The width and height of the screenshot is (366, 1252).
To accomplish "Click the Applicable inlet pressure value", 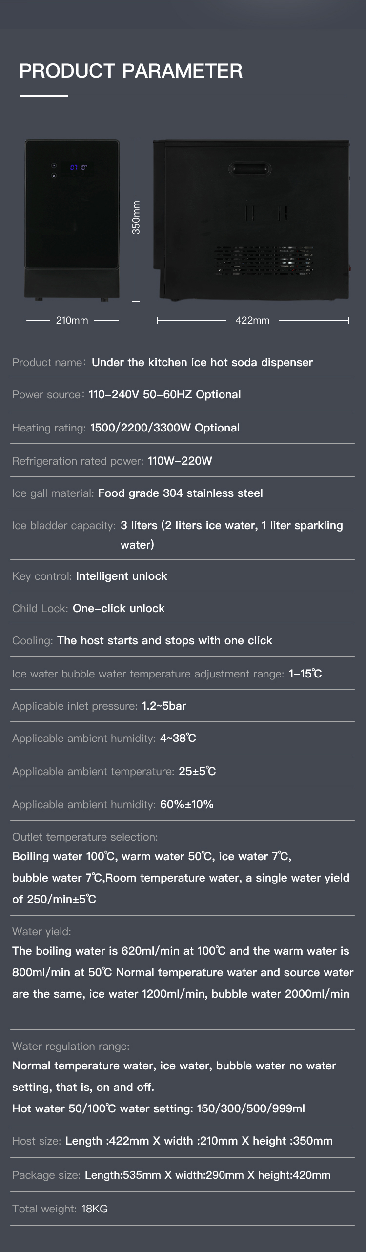I will (164, 706).
